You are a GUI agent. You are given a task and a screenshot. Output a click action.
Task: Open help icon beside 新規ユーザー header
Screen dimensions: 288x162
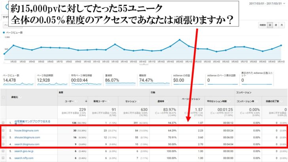[109, 101]
